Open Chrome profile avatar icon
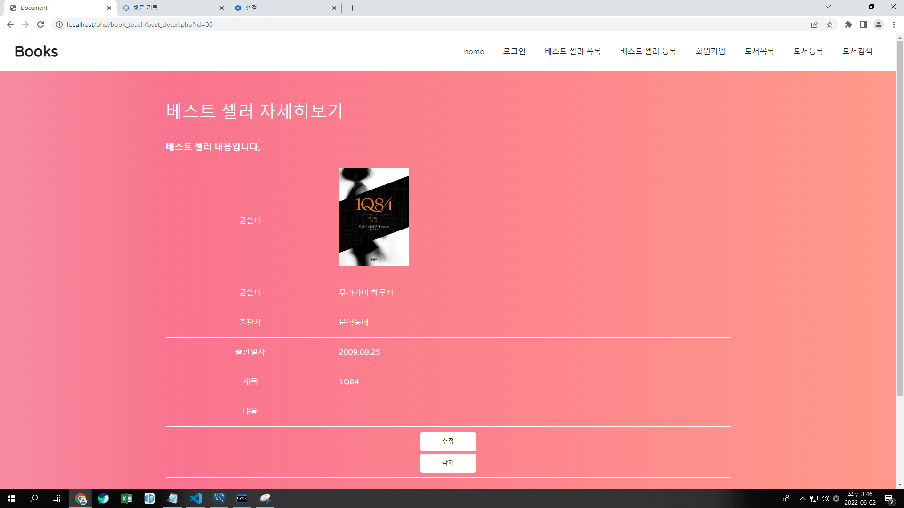Screen dimensions: 904x508 pyautogui.click(x=879, y=24)
